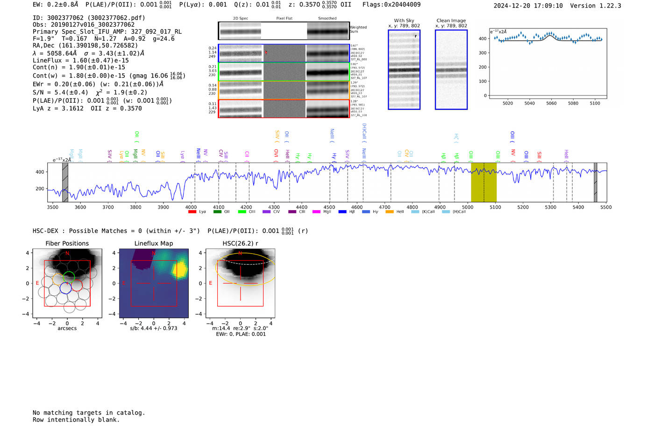Click the green fiber circle in Fiber Positions

tap(69, 277)
